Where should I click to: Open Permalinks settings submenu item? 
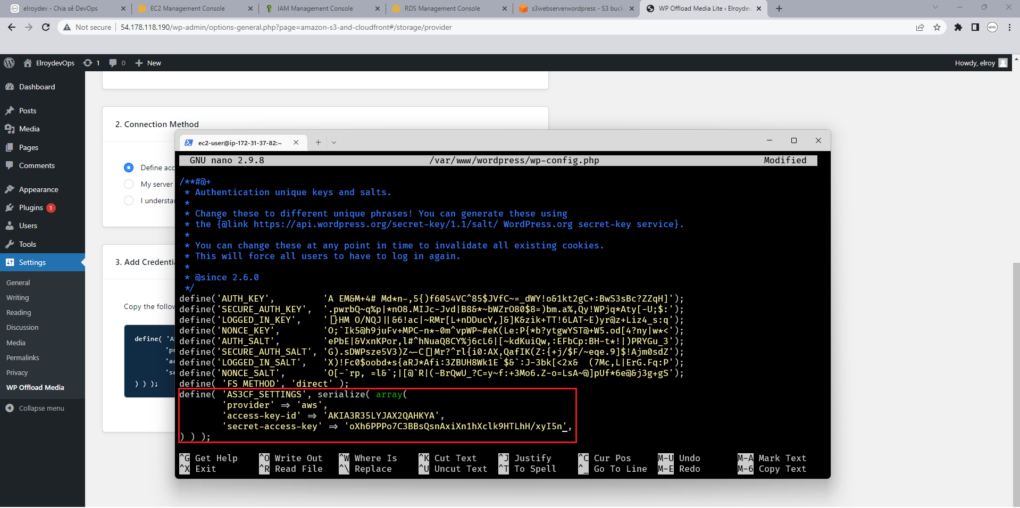pos(23,357)
